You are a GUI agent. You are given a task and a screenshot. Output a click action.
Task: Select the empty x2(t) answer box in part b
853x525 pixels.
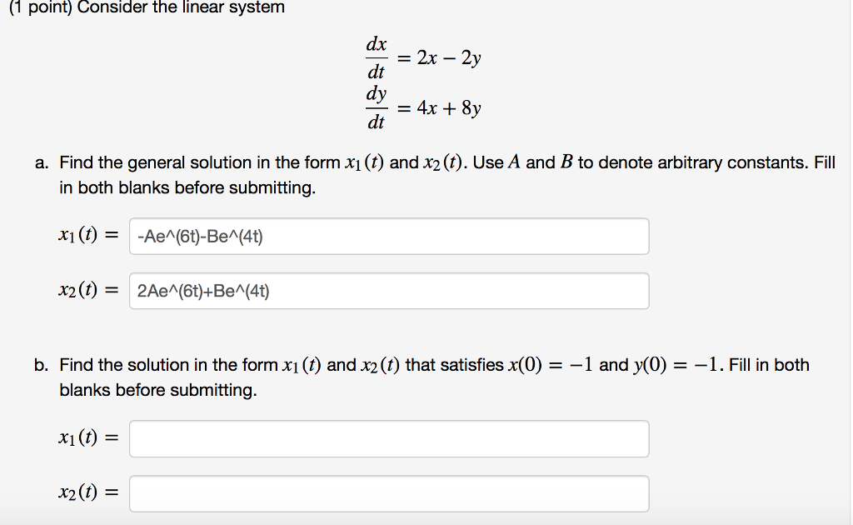tap(388, 492)
